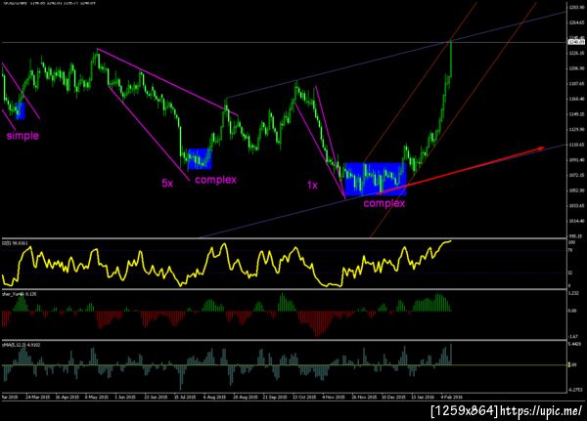Click the 1187.65 price axis label
This screenshot has width=587, height=421.
[576, 84]
